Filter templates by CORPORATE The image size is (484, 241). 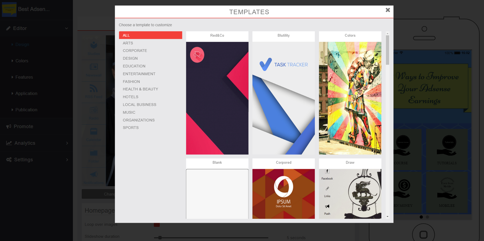click(135, 51)
